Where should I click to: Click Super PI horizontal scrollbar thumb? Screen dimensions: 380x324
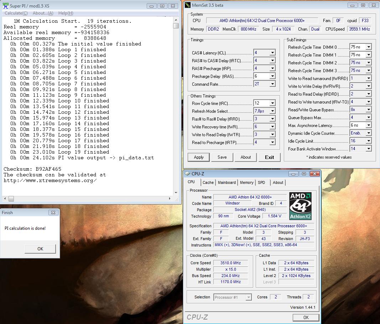(11, 199)
